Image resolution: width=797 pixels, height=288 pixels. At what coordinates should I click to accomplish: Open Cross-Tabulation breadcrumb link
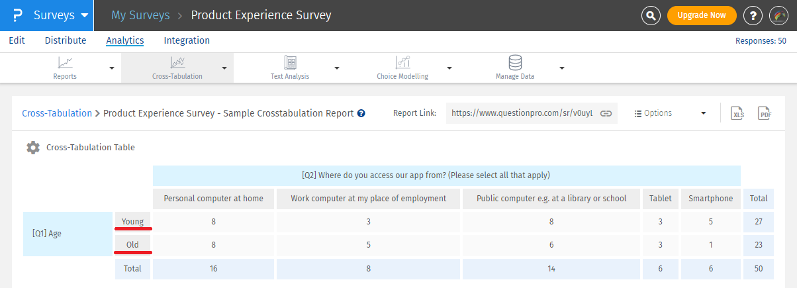57,113
